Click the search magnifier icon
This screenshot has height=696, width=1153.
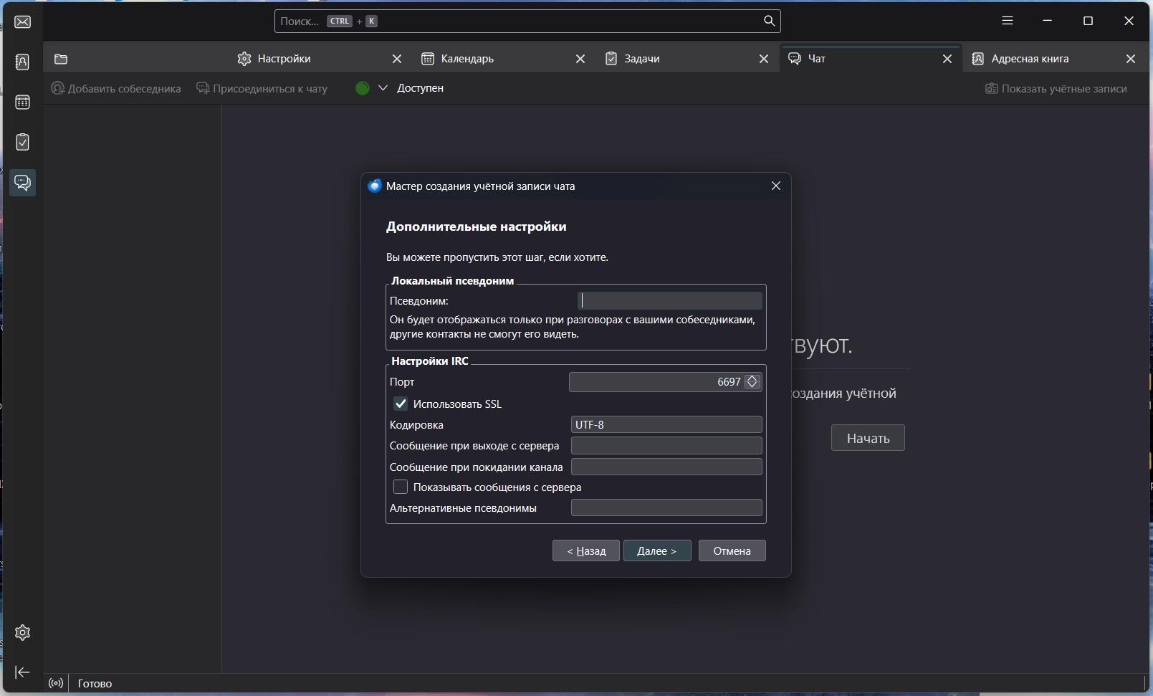[x=769, y=21]
